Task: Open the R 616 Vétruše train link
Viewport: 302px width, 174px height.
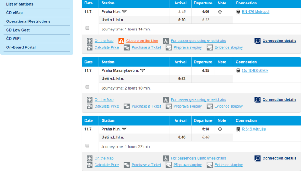Action: click(253, 129)
